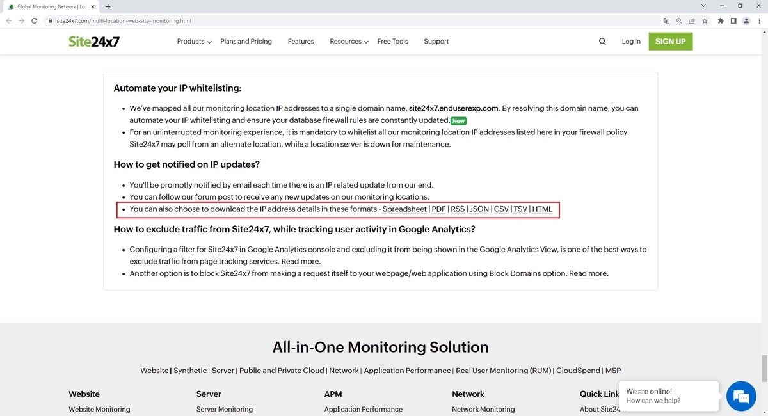Download the PDF format
Image resolution: width=768 pixels, height=416 pixels.
coord(438,209)
